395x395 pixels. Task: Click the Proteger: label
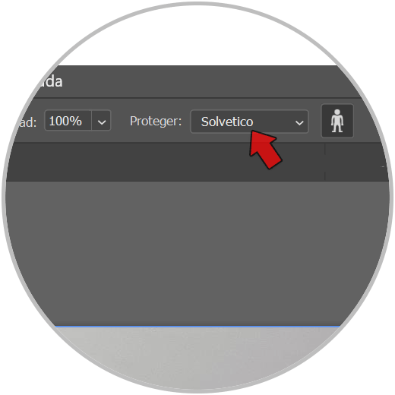click(156, 122)
